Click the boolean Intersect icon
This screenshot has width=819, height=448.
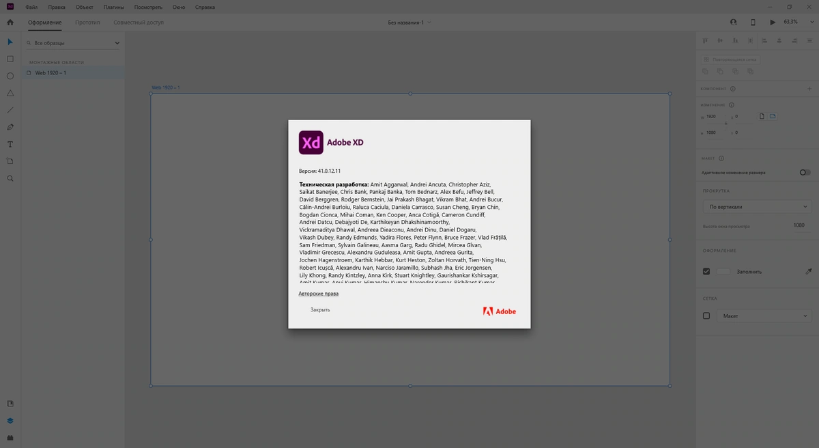[x=735, y=71]
